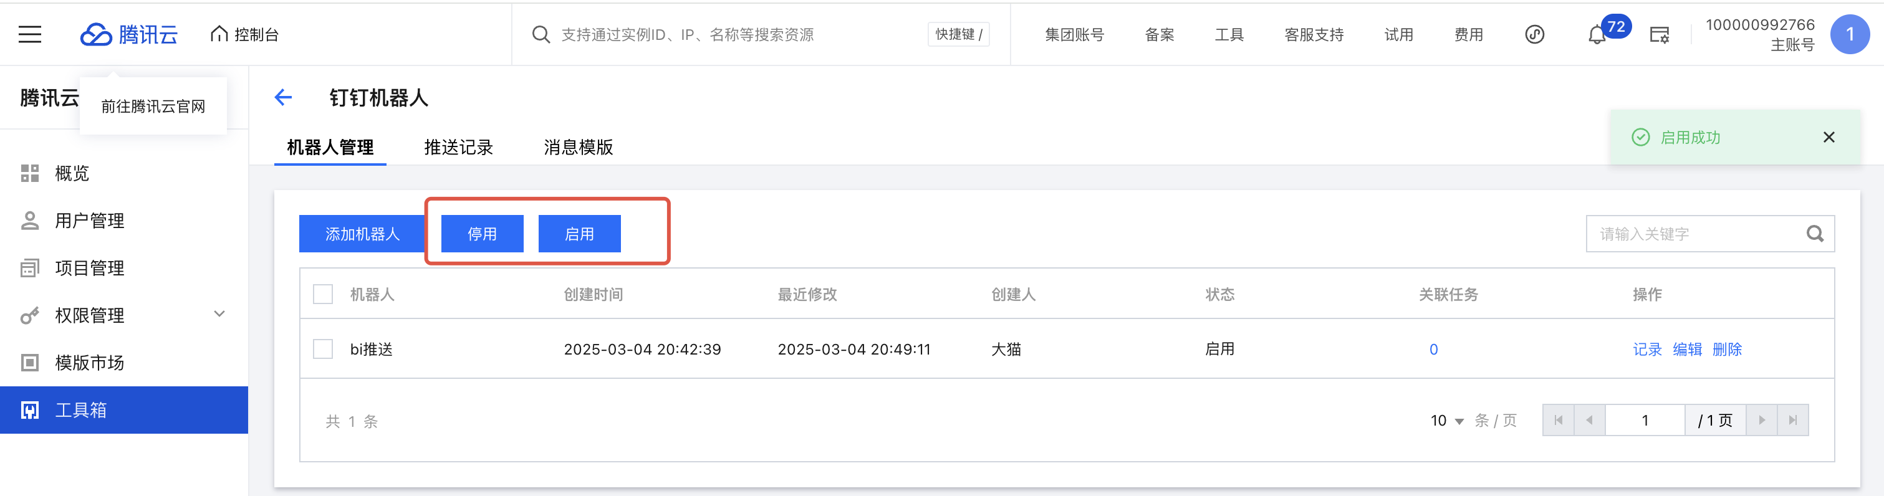Click the magnifier icon in top search
This screenshot has width=1884, height=496.
541,34
